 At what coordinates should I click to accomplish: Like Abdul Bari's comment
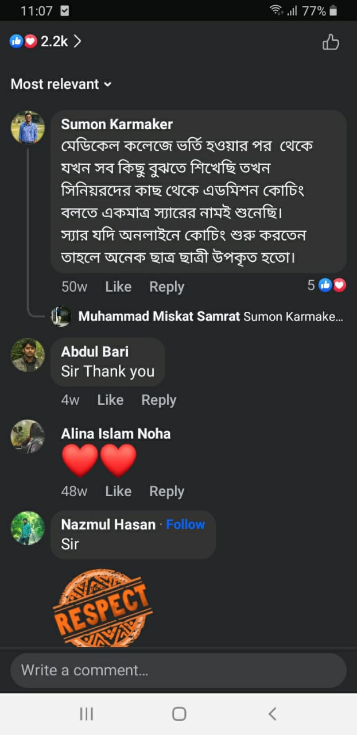110,400
